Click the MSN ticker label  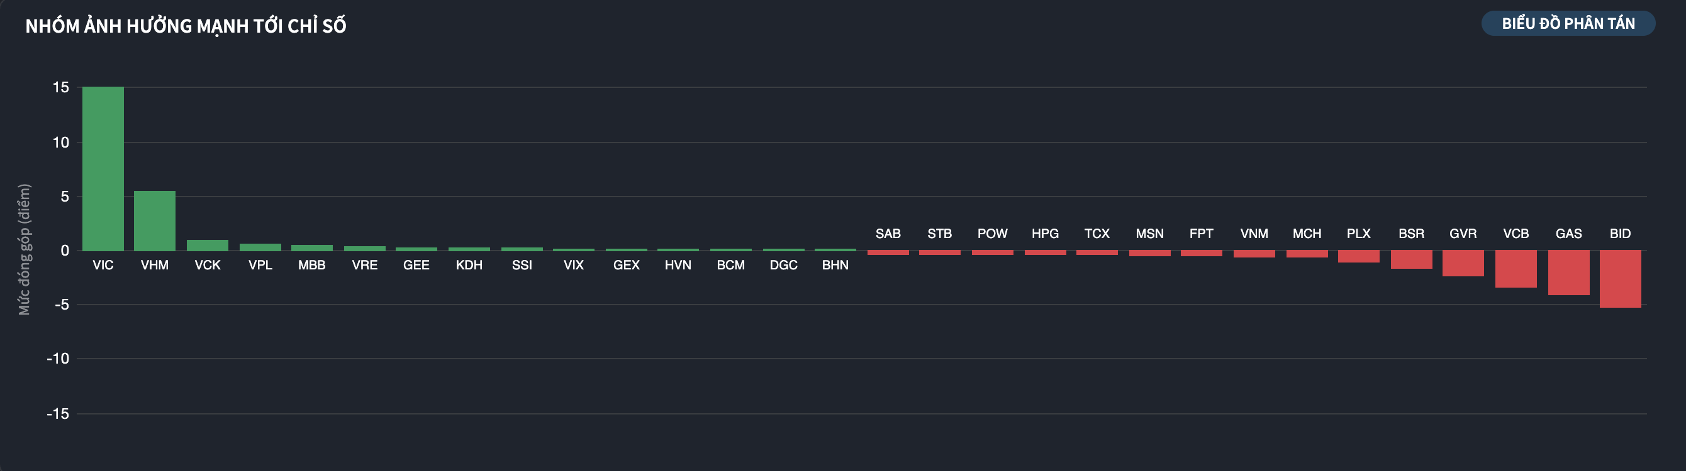[1149, 234]
